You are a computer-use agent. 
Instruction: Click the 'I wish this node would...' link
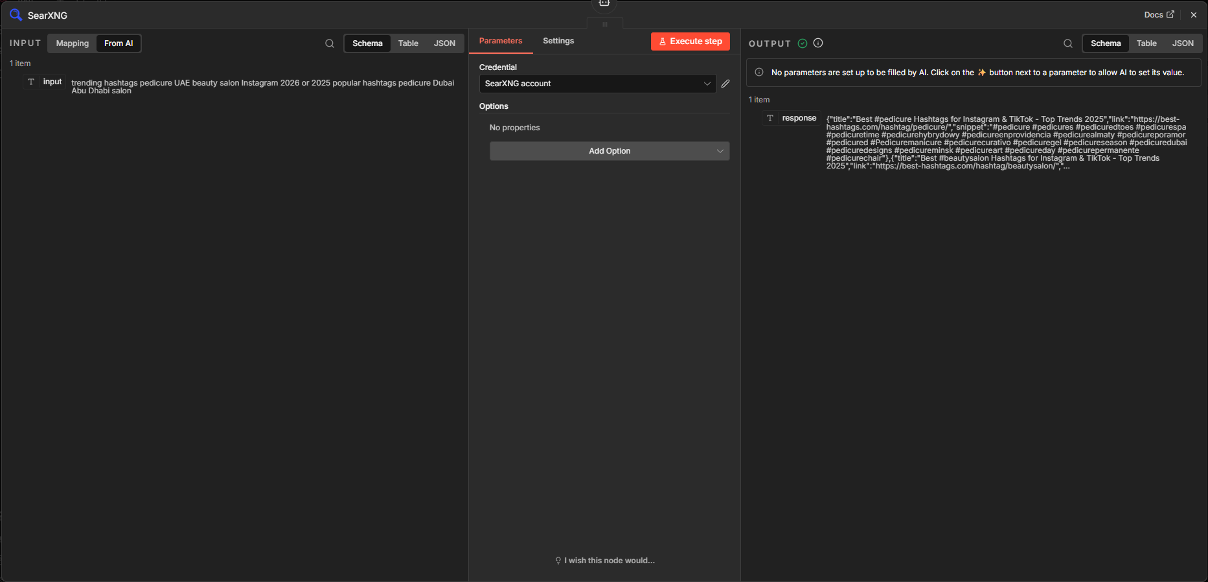[605, 561]
